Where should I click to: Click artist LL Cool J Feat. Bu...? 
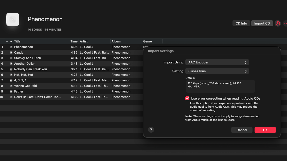click(94, 58)
